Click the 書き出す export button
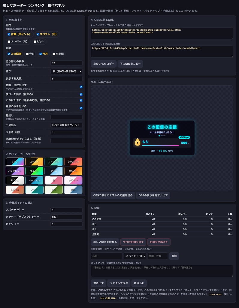 (x=98, y=283)
